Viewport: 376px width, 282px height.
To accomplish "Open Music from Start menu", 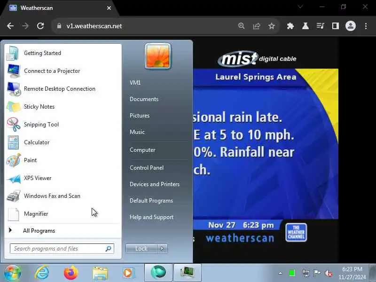I will 137,132.
